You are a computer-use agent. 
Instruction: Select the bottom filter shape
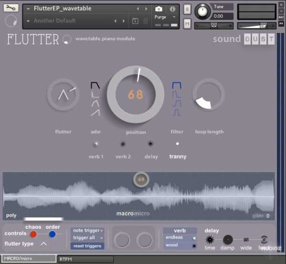(x=177, y=113)
